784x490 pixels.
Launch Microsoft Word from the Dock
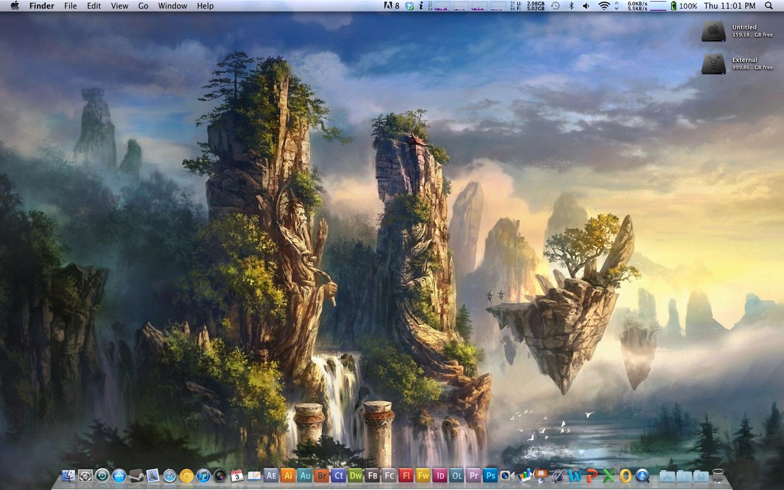point(575,476)
